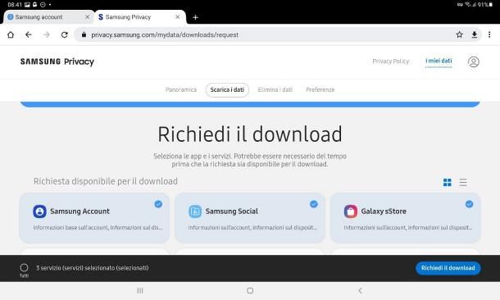Open a new browser tab

195,17
